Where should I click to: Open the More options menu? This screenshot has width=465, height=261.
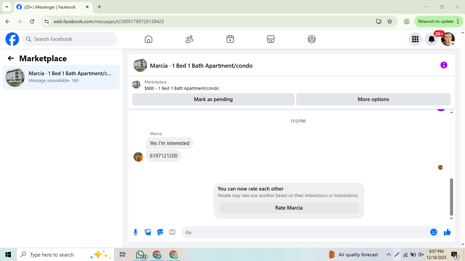(373, 99)
